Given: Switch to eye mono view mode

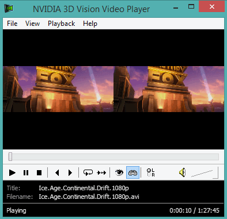Looking at the screenshot, I should [x=119, y=172].
